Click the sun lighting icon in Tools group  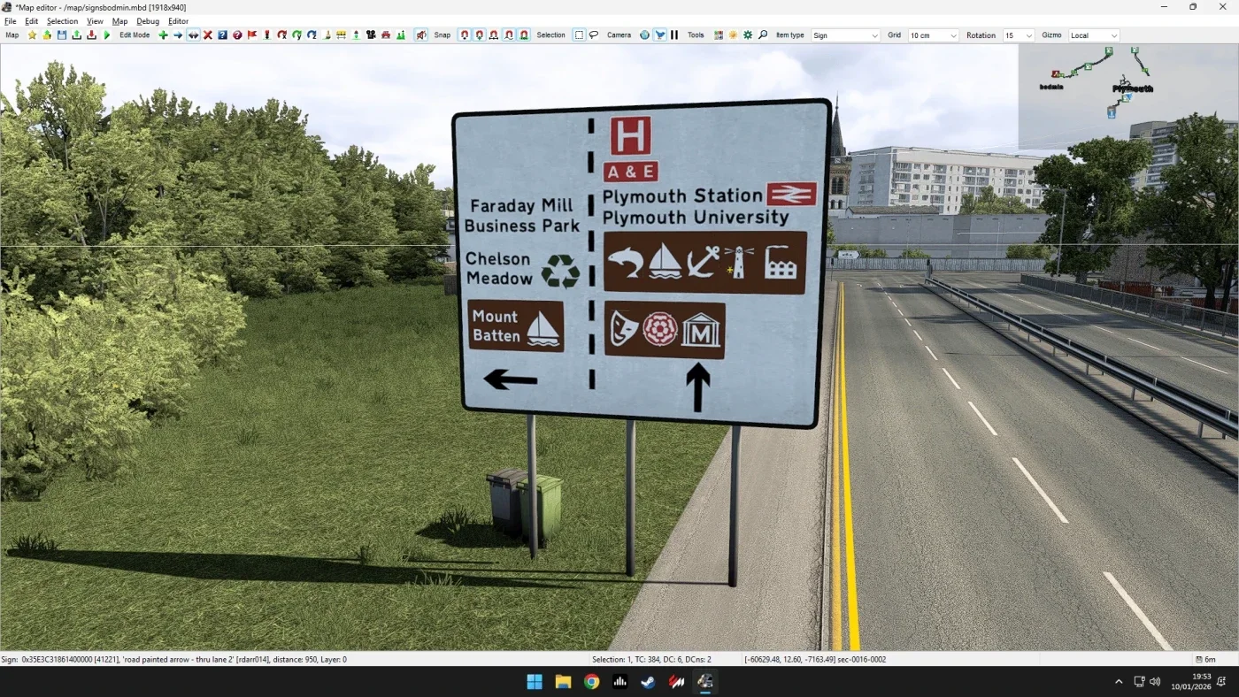coord(733,34)
